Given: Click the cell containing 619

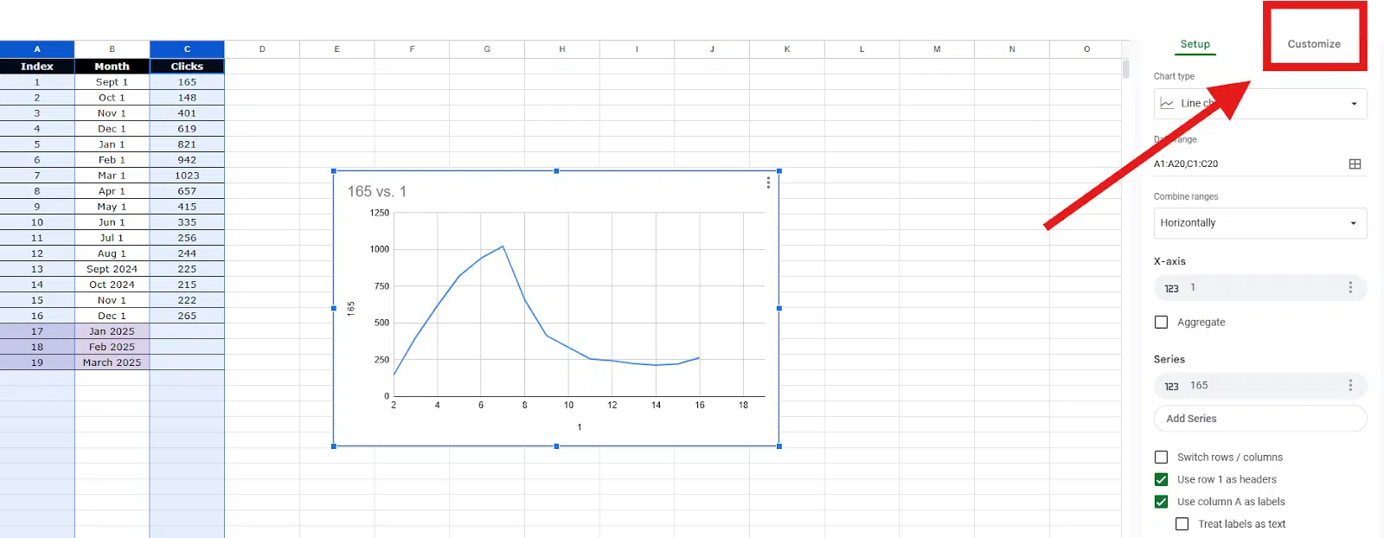Looking at the screenshot, I should 187,129.
